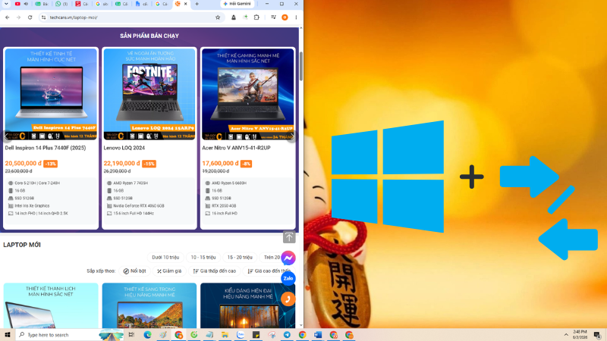Viewport: 607px width, 341px height.
Task: Close the active techcare tab
Action: pyautogui.click(x=185, y=4)
